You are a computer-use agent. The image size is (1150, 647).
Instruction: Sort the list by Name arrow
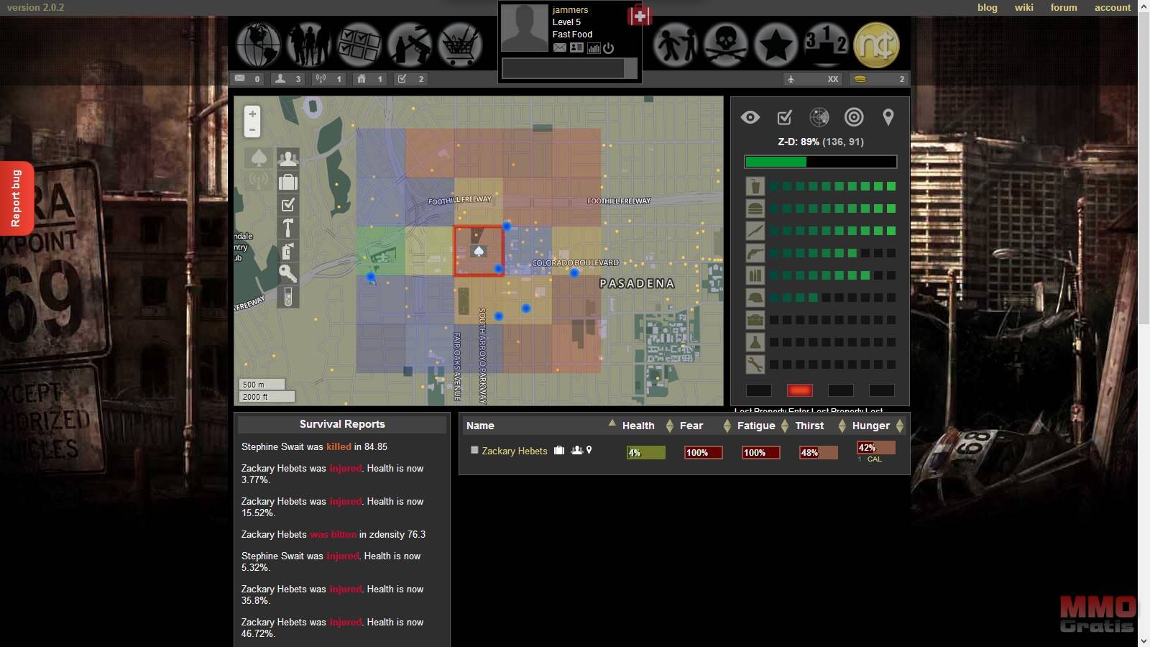click(612, 423)
